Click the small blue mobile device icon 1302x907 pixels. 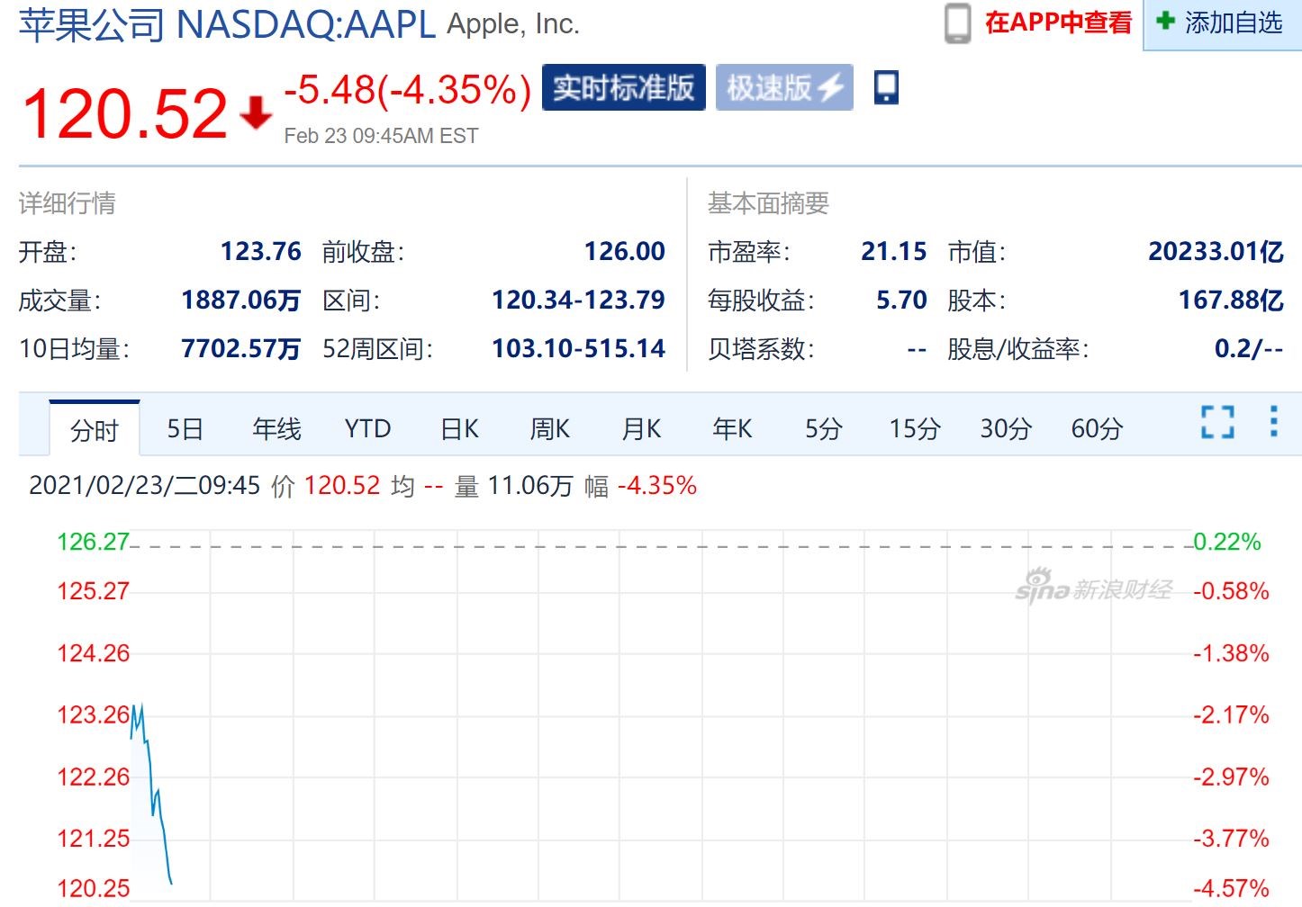(886, 87)
